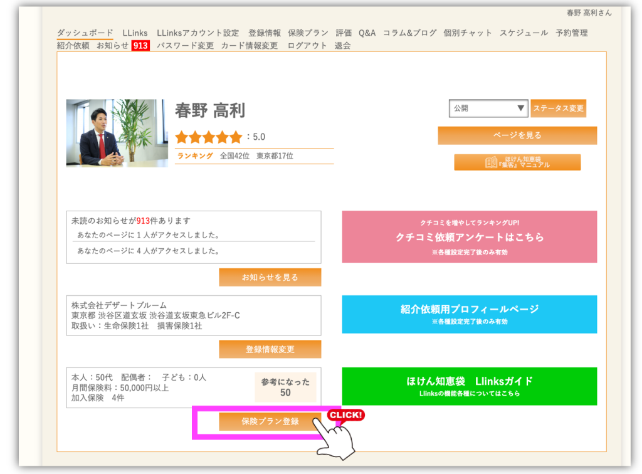Open カード情報変更
This screenshot has height=474, width=642.
(250, 45)
